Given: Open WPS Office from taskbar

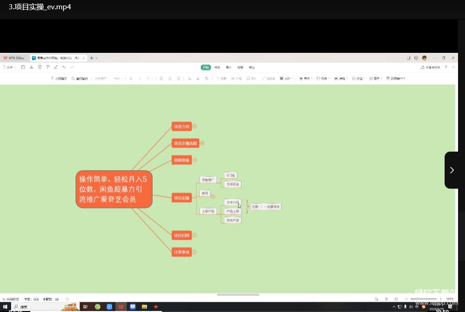Looking at the screenshot, I should pyautogui.click(x=121, y=306).
